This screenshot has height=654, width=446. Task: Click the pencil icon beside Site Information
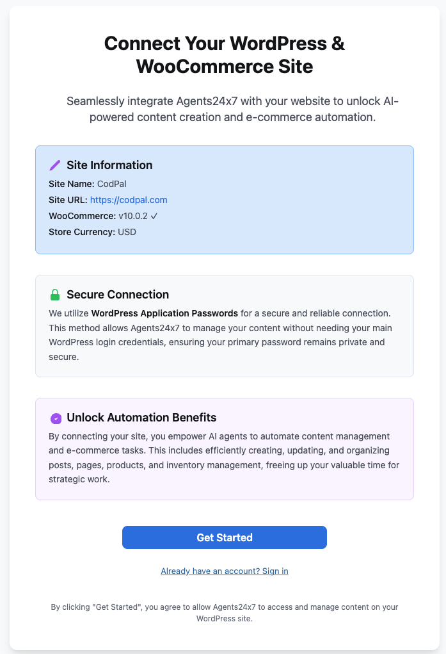[x=55, y=165]
